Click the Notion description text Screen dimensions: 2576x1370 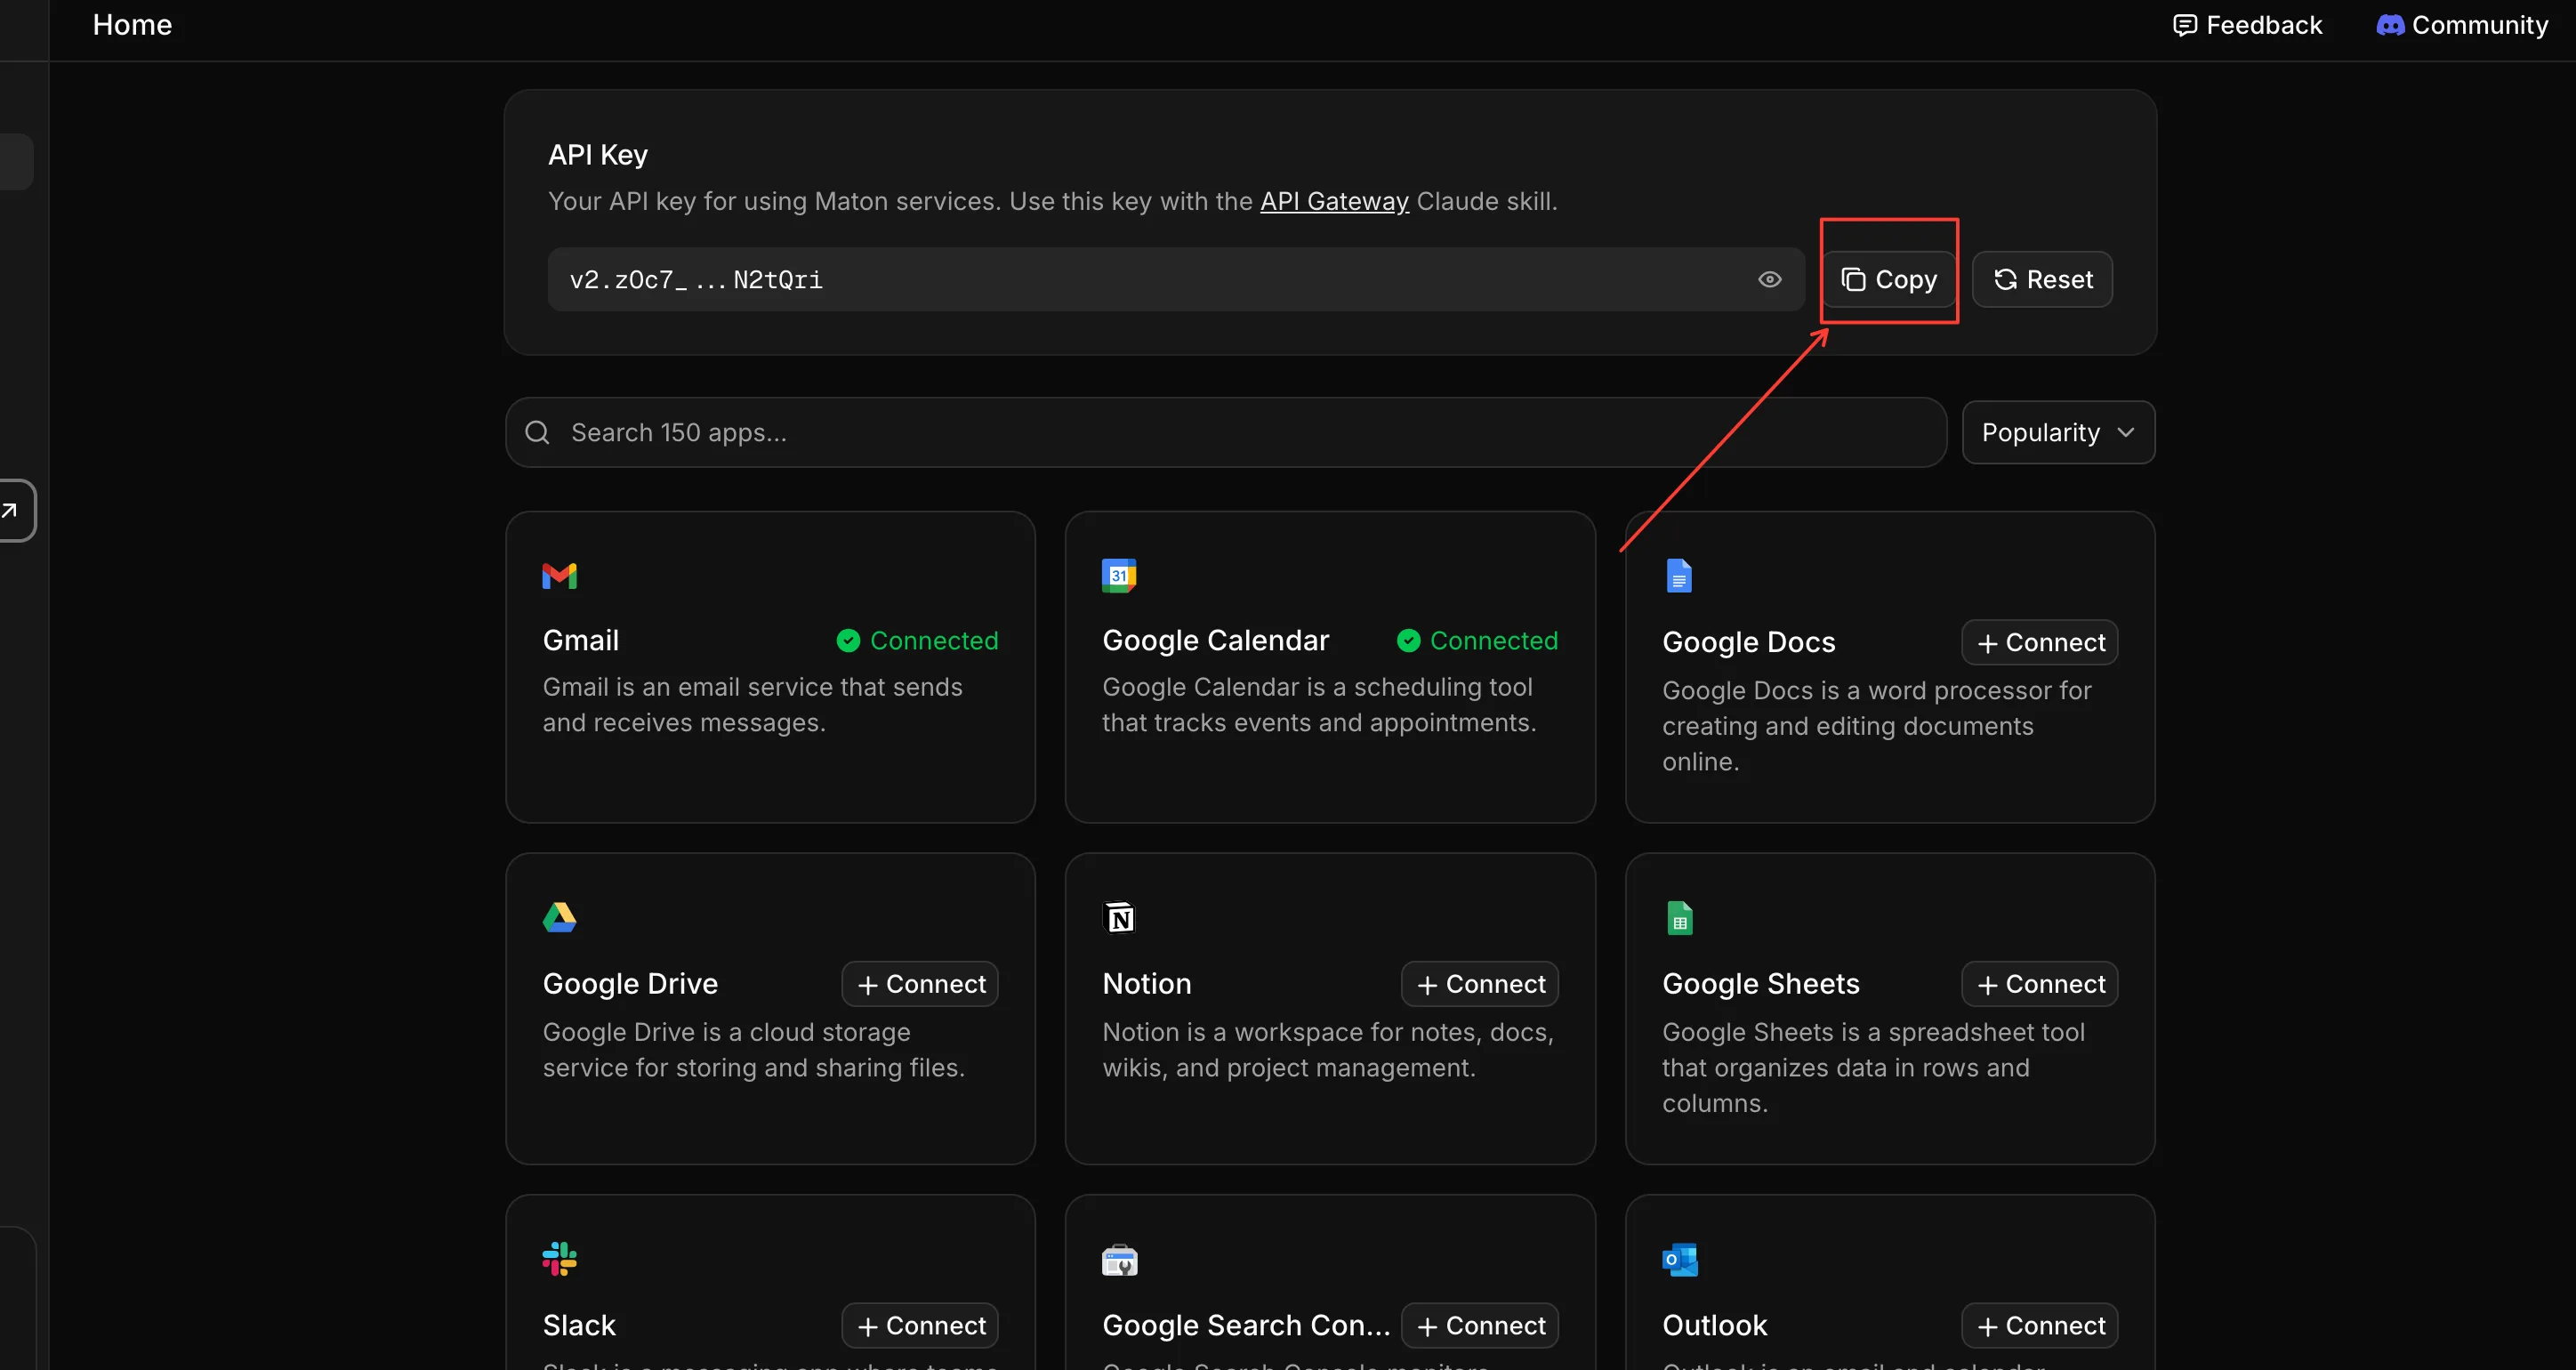[x=1328, y=1050]
